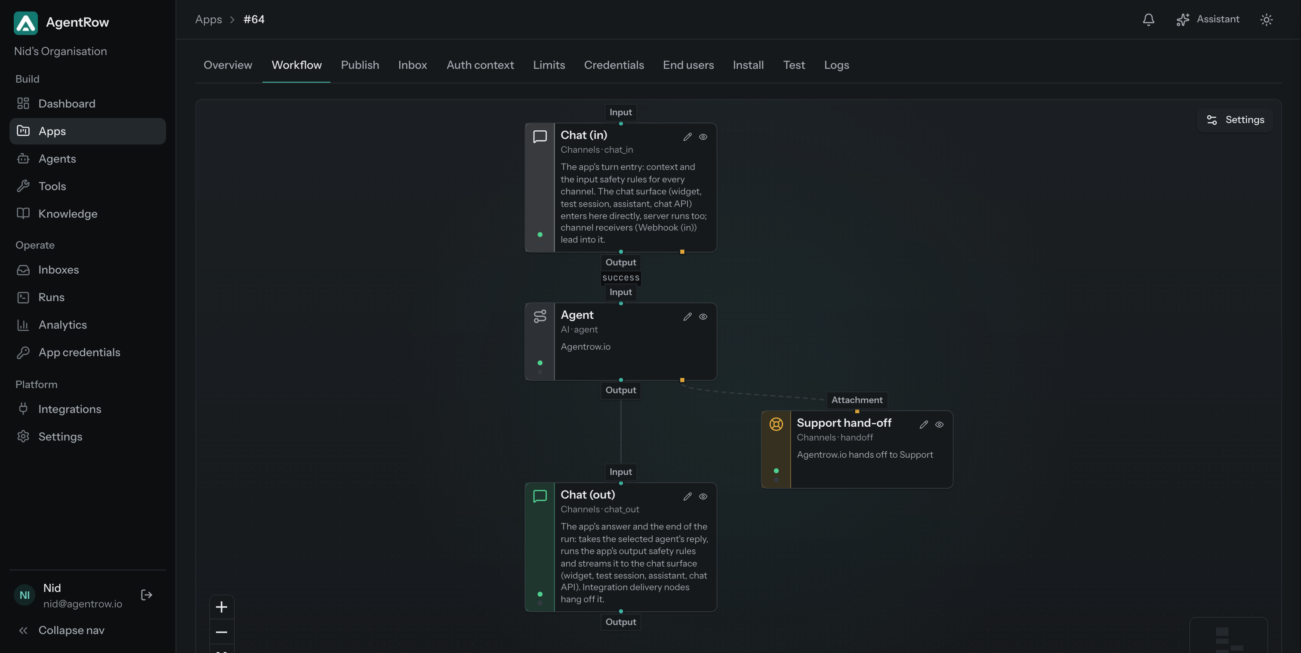Click the orange attachment port on Agent node
1301x653 pixels.
click(x=682, y=380)
